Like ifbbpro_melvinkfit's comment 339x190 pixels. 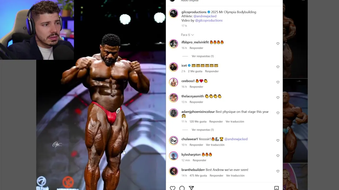tap(278, 44)
